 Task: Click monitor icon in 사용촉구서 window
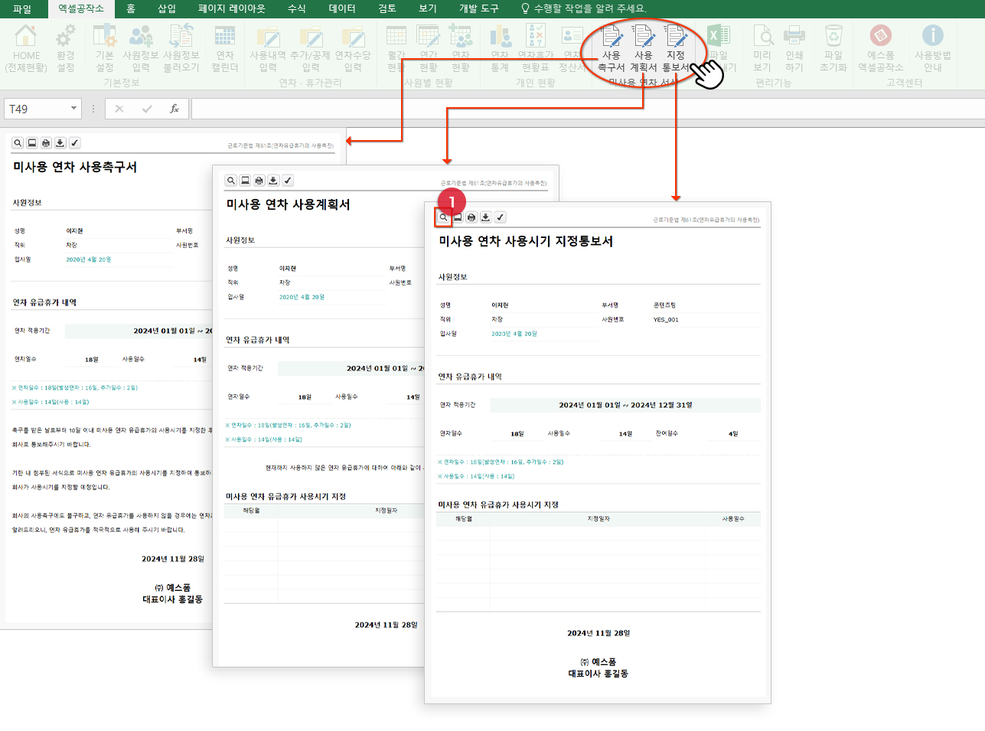coord(32,143)
